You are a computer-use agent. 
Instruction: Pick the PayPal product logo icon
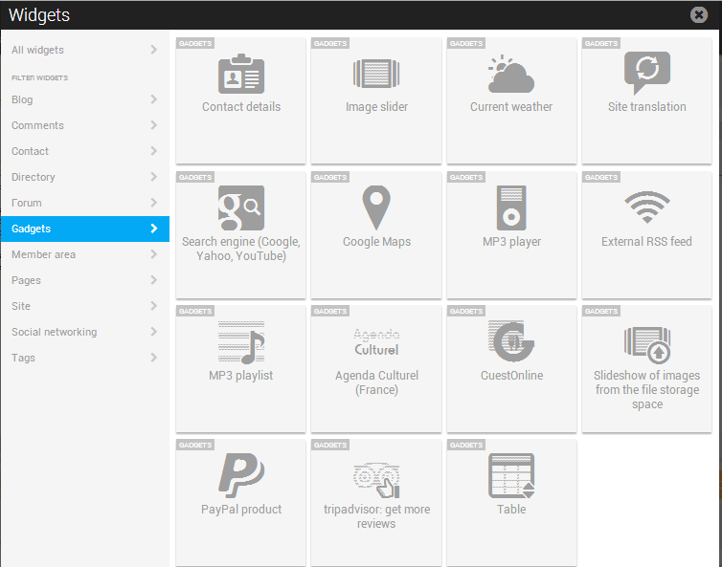tap(240, 475)
